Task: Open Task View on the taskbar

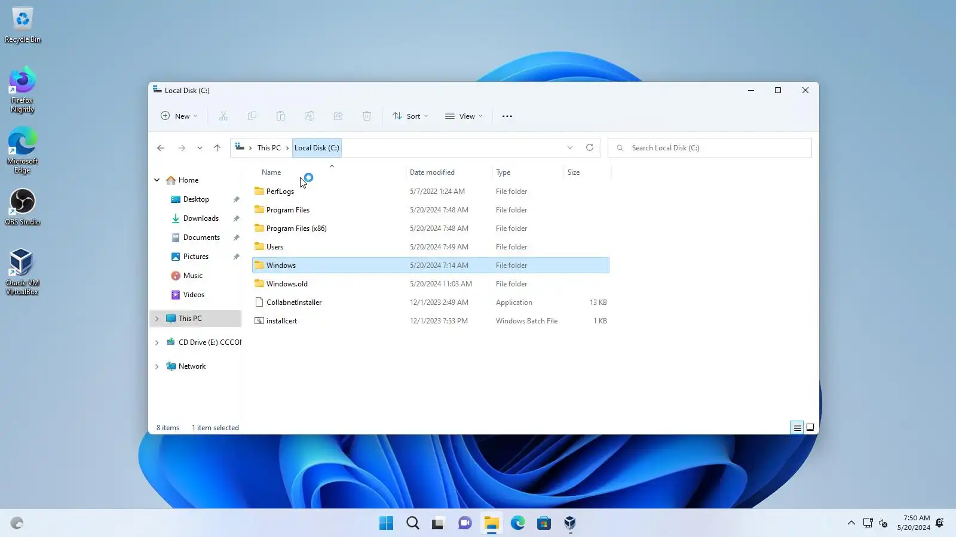Action: [x=439, y=523]
